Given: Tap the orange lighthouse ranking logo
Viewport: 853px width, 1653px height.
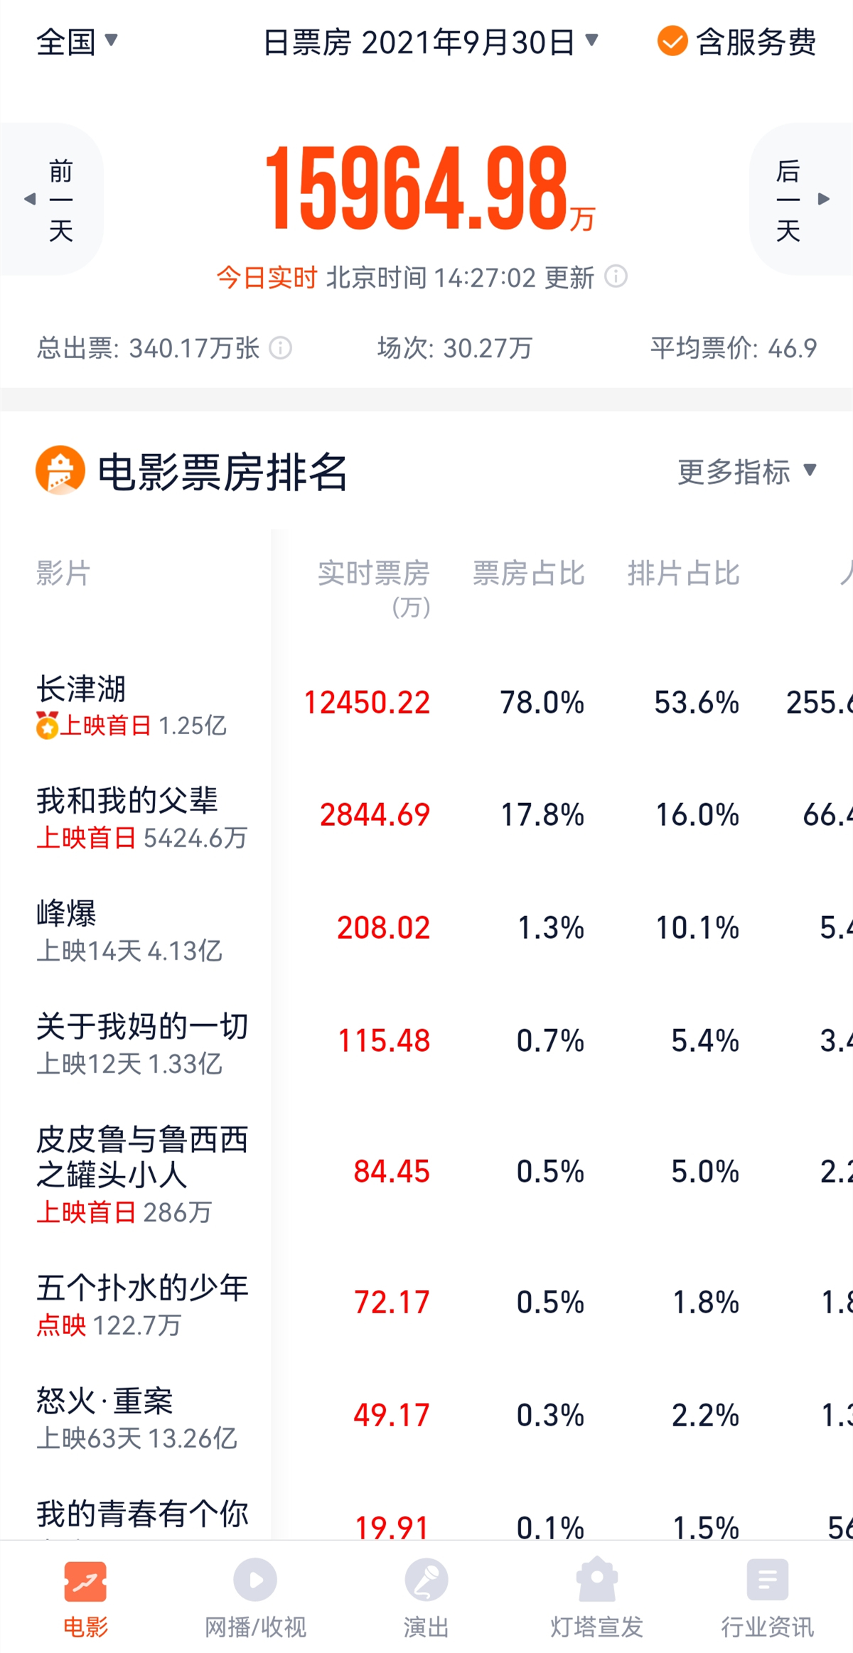Looking at the screenshot, I should click(60, 470).
